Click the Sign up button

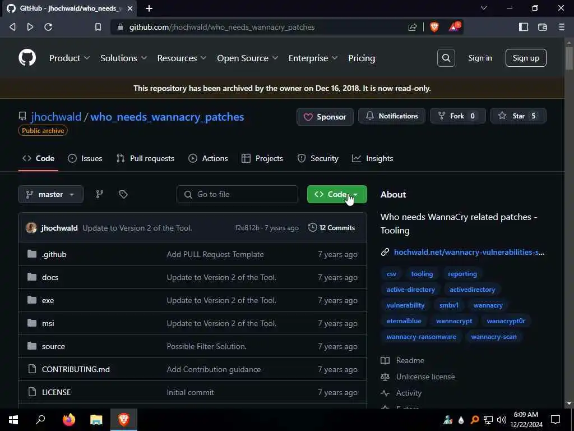coord(526,58)
